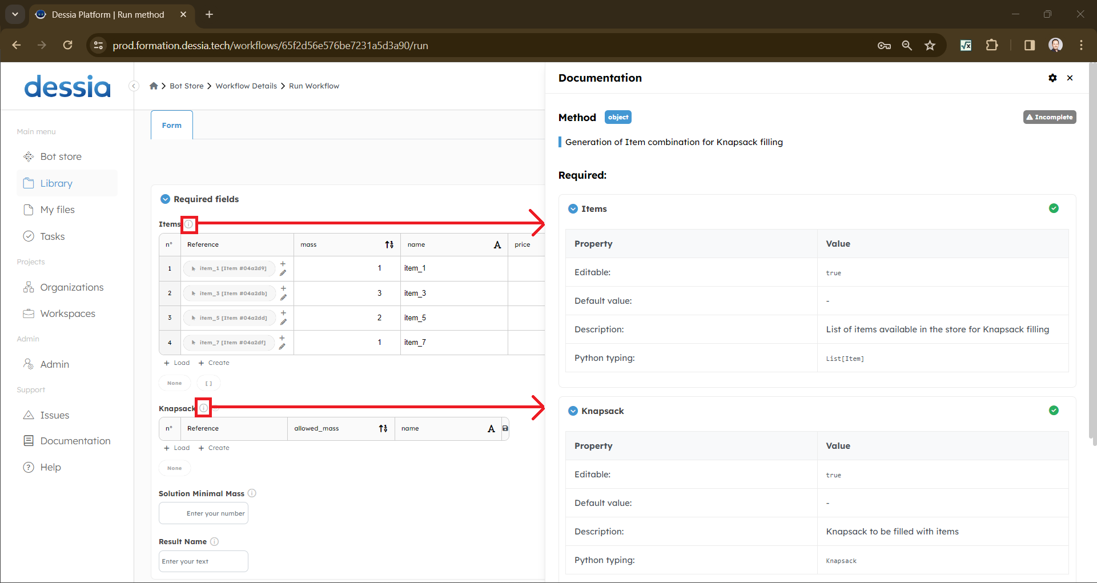Click the Documentation panel scrollbar

[x=1093, y=251]
